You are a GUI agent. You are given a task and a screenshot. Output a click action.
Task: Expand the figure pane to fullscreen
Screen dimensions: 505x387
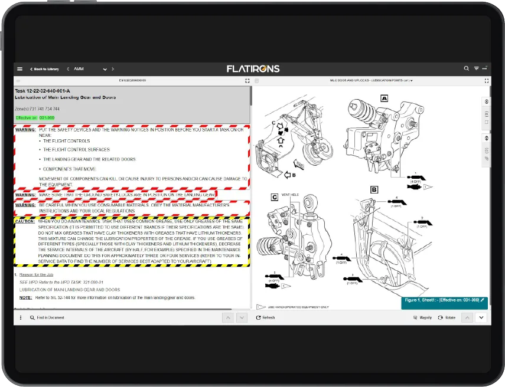(487, 81)
